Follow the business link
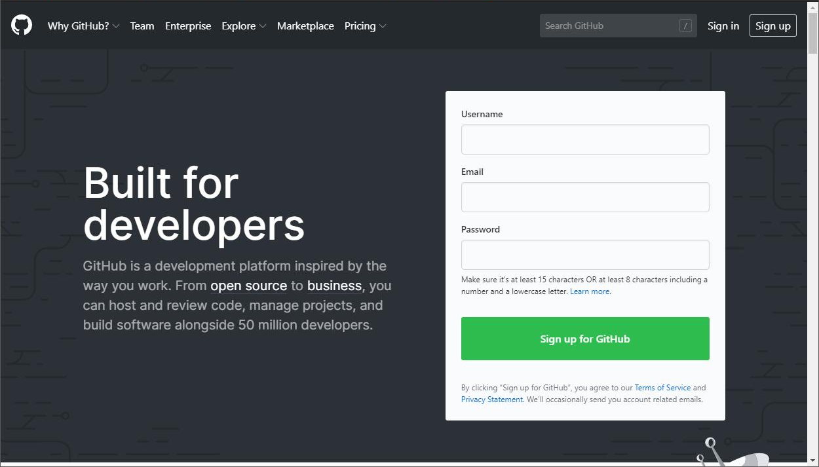This screenshot has width=819, height=467. 335,286
